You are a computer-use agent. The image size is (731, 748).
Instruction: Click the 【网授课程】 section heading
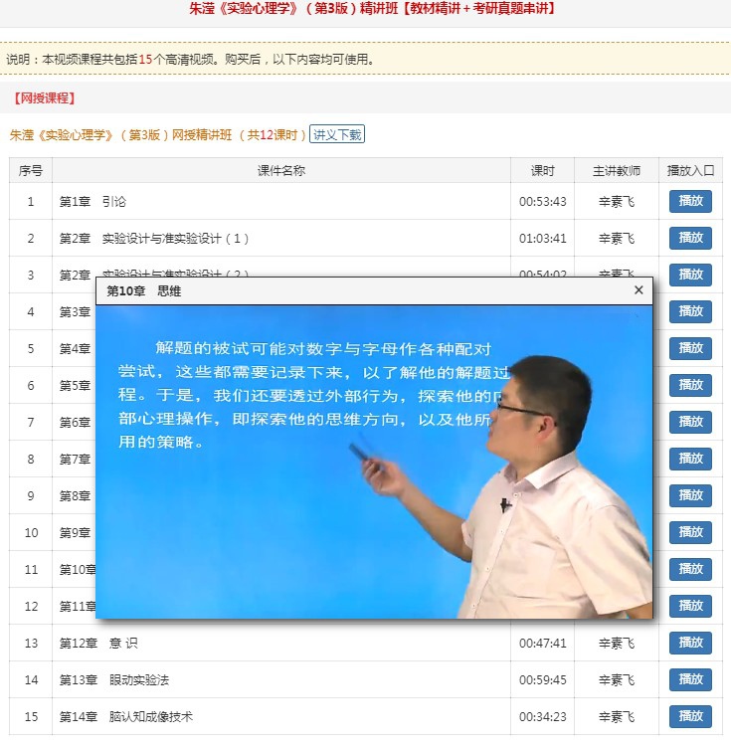(44, 98)
